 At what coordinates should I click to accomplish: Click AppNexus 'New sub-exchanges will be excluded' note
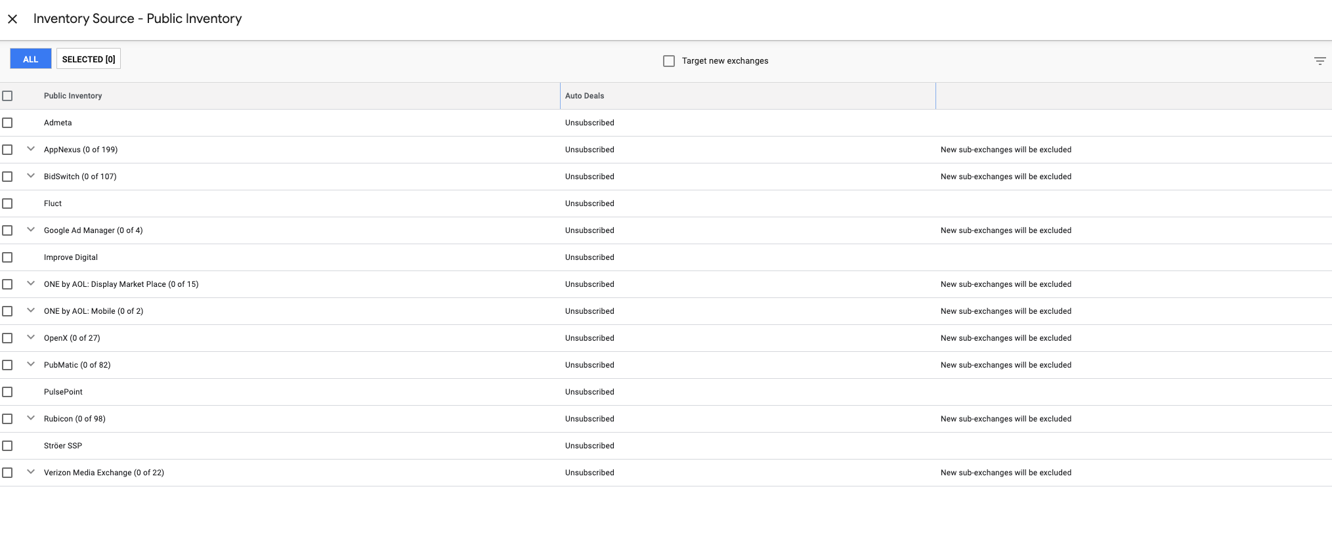(x=1006, y=150)
